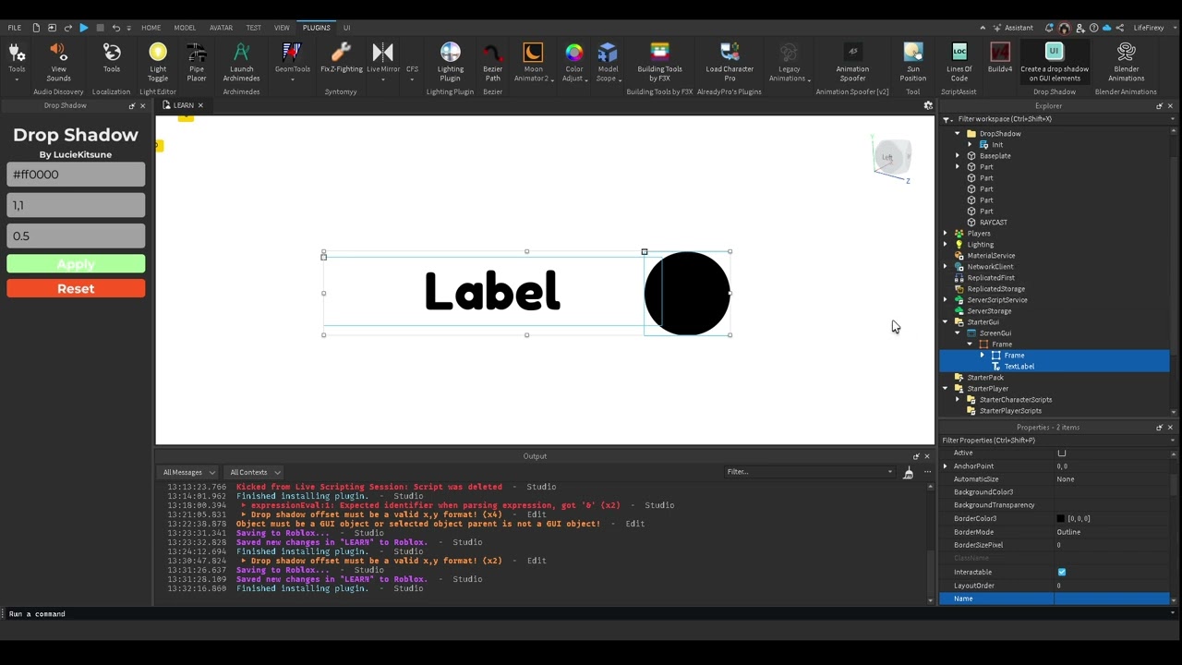Click the green Apply button
This screenshot has width=1182, height=665.
click(76, 264)
